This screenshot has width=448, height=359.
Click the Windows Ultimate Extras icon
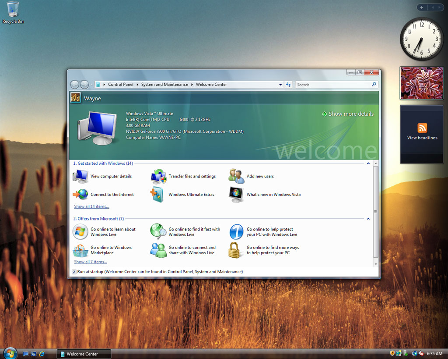click(x=157, y=194)
